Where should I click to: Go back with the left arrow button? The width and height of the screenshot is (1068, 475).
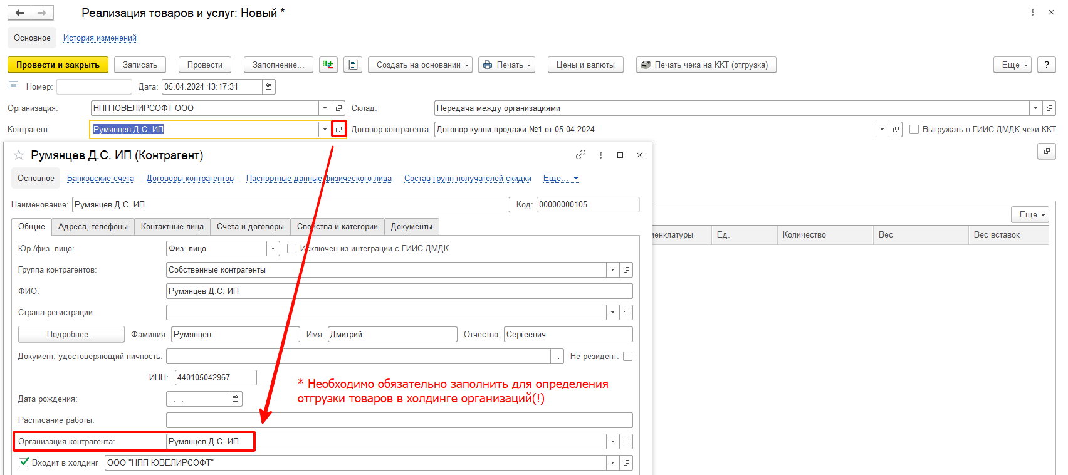[19, 13]
